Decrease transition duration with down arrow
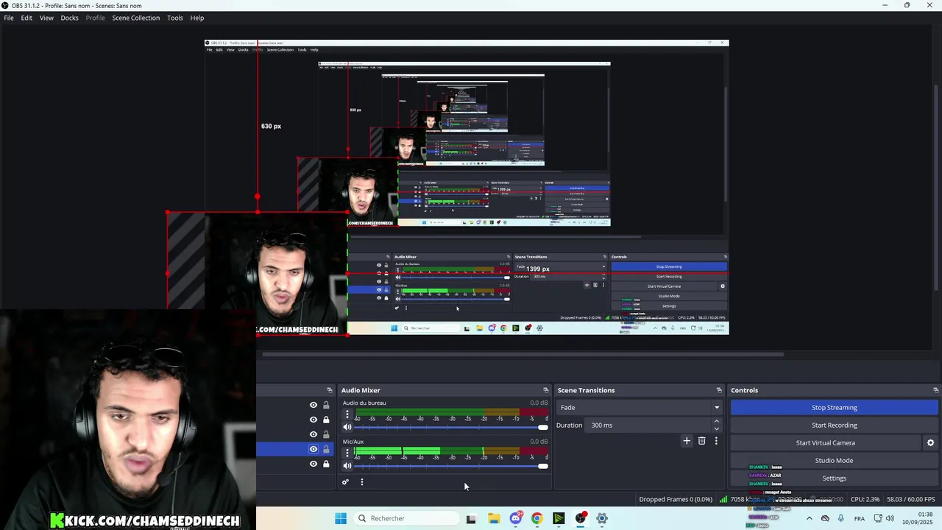 point(717,428)
